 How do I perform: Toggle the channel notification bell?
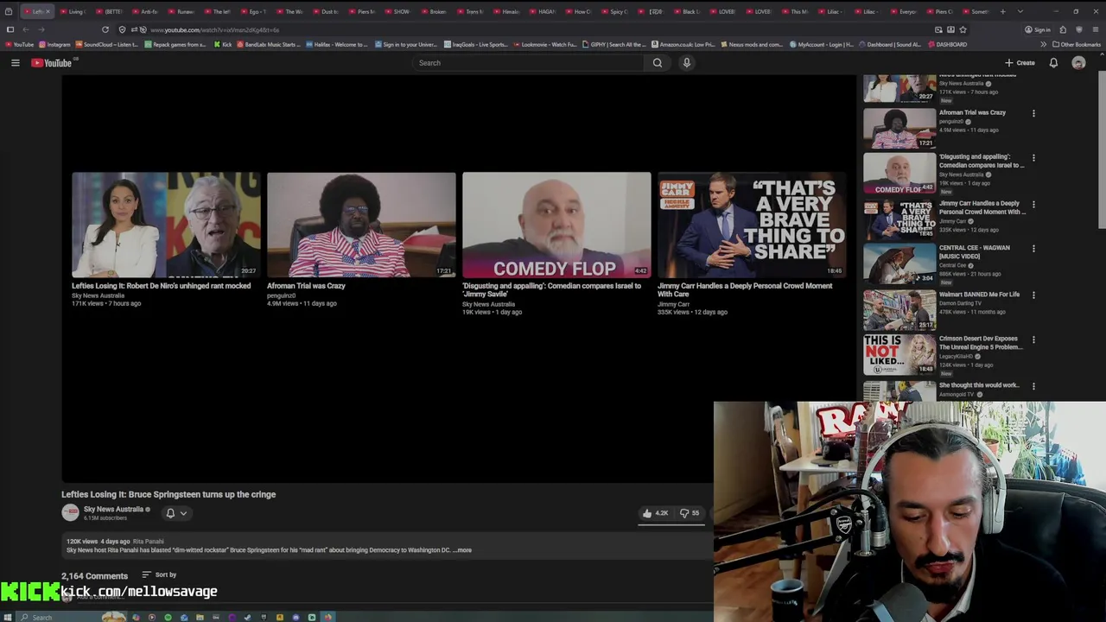click(170, 513)
